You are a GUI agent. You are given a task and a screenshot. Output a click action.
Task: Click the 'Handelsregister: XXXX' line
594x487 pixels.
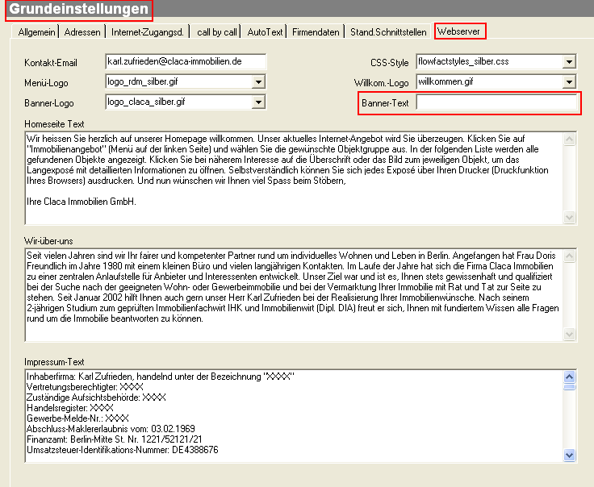tap(70, 408)
